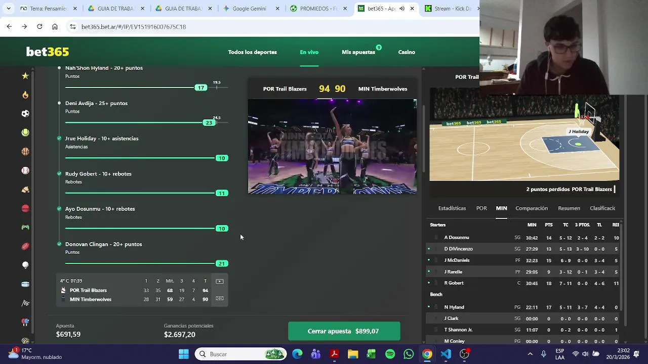Switch to Stream - Kick browser tab

coord(449,9)
